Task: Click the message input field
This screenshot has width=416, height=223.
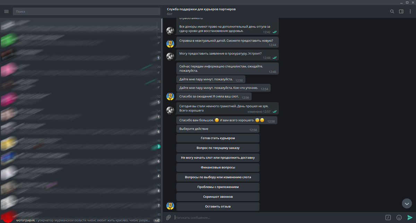Action: (278, 217)
